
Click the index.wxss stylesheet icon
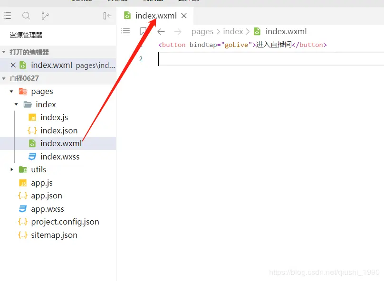(x=32, y=157)
